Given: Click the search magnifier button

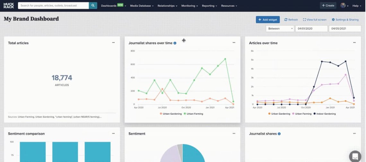Looking at the screenshot, I should pos(93,5).
